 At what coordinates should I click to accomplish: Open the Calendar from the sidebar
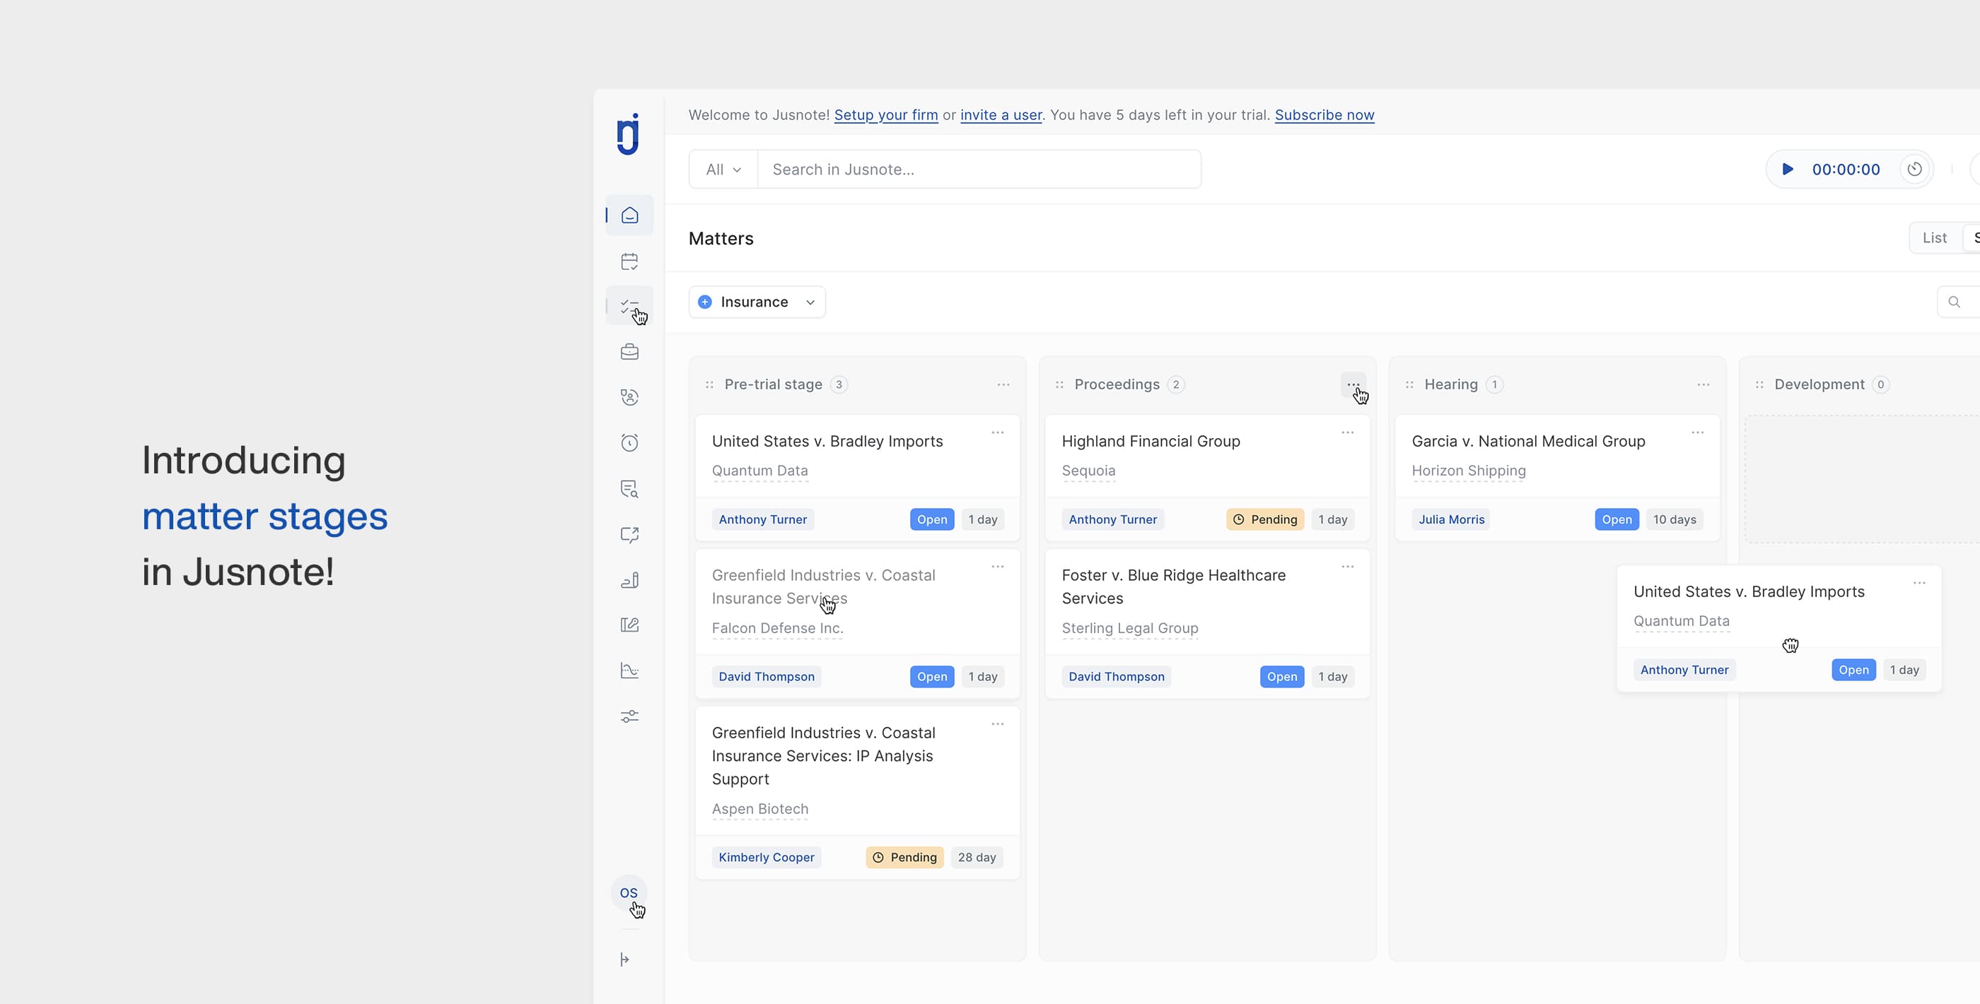(x=629, y=261)
